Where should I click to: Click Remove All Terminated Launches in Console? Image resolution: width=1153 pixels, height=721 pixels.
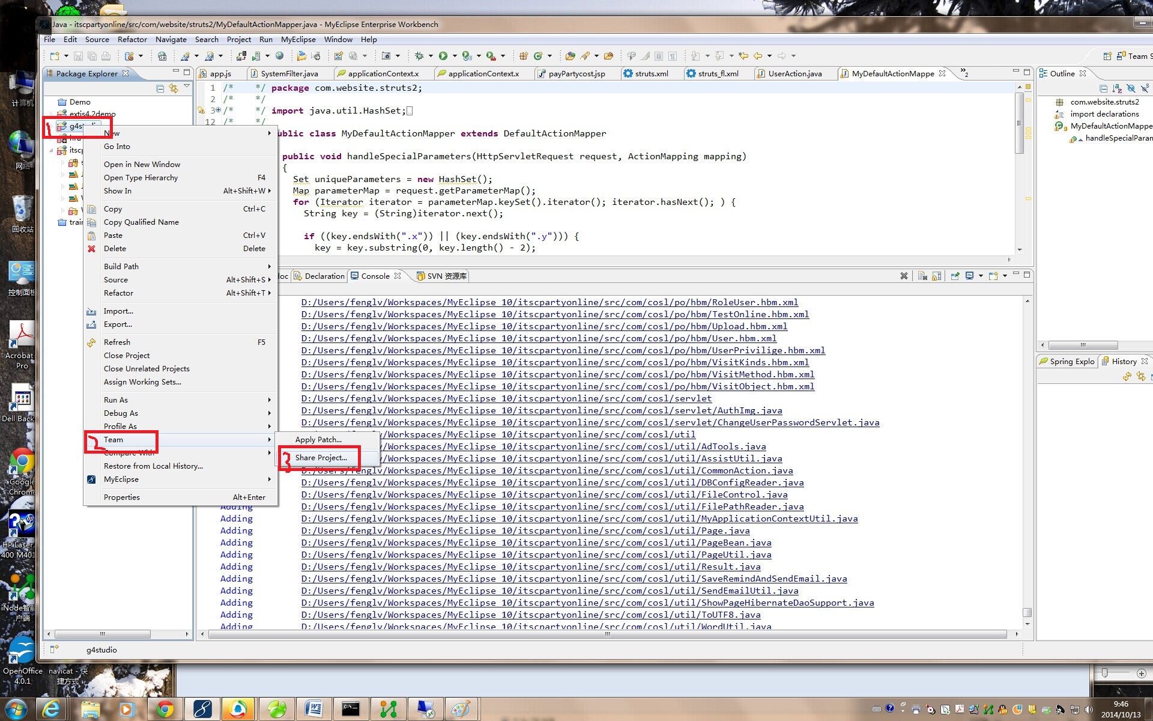(922, 276)
